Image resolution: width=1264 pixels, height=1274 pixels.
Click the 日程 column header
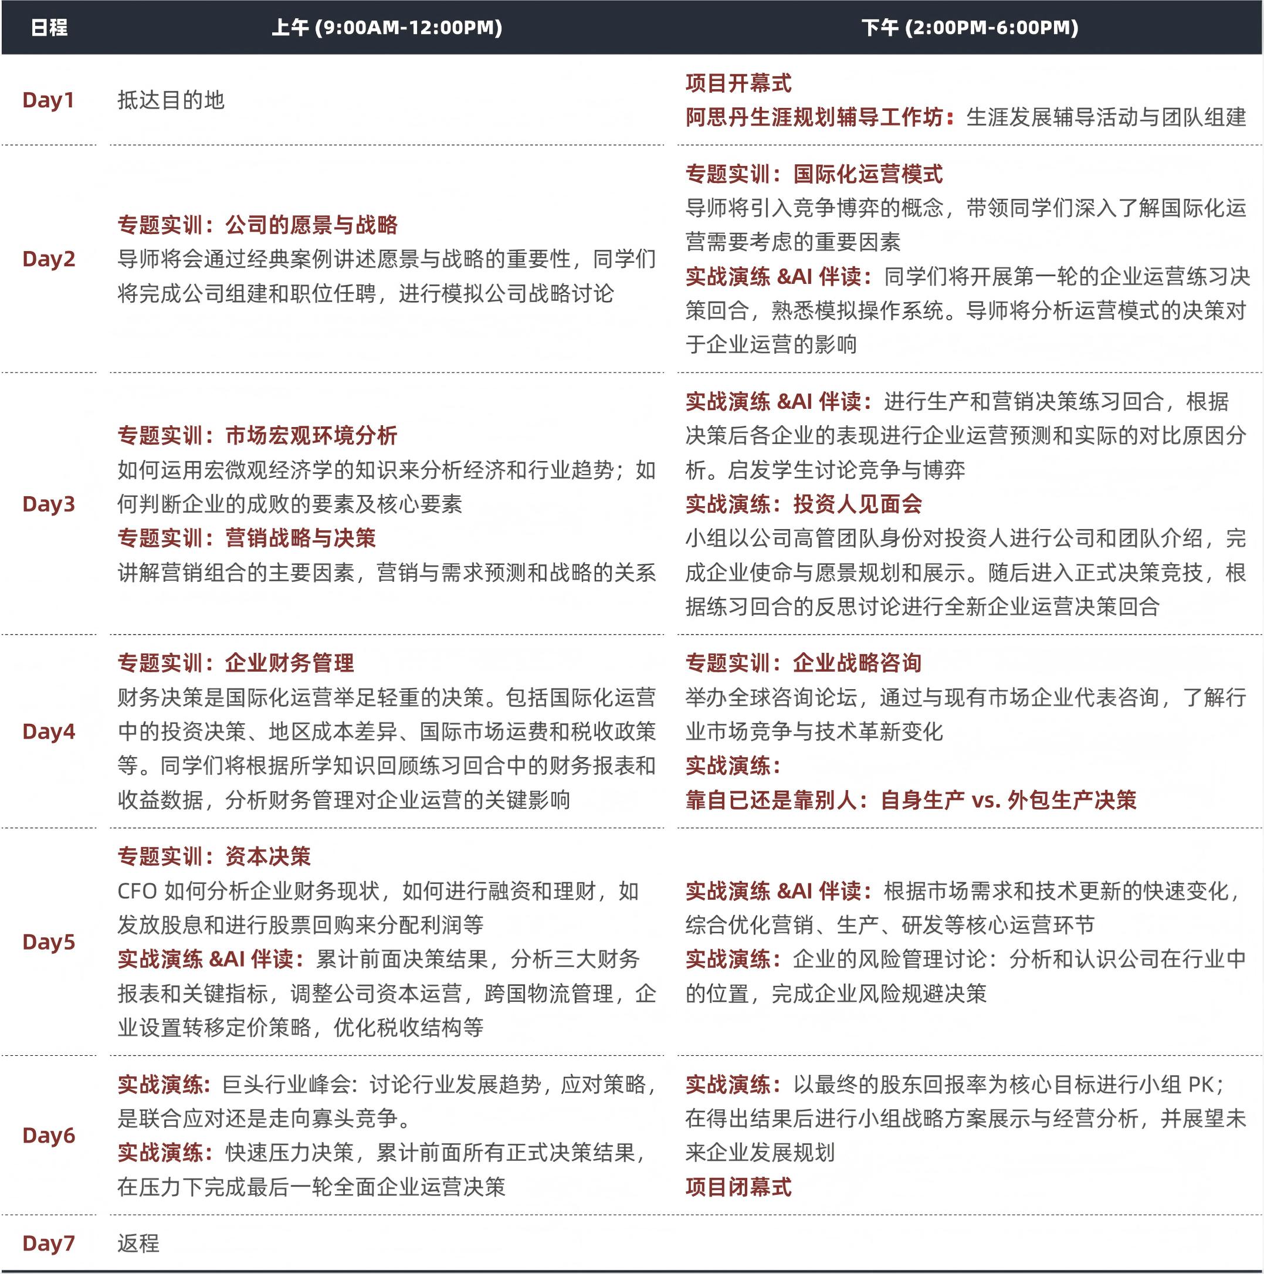(x=49, y=28)
